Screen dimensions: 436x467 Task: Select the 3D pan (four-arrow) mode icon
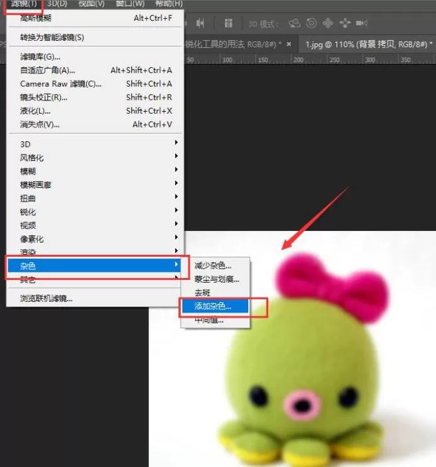point(328,23)
